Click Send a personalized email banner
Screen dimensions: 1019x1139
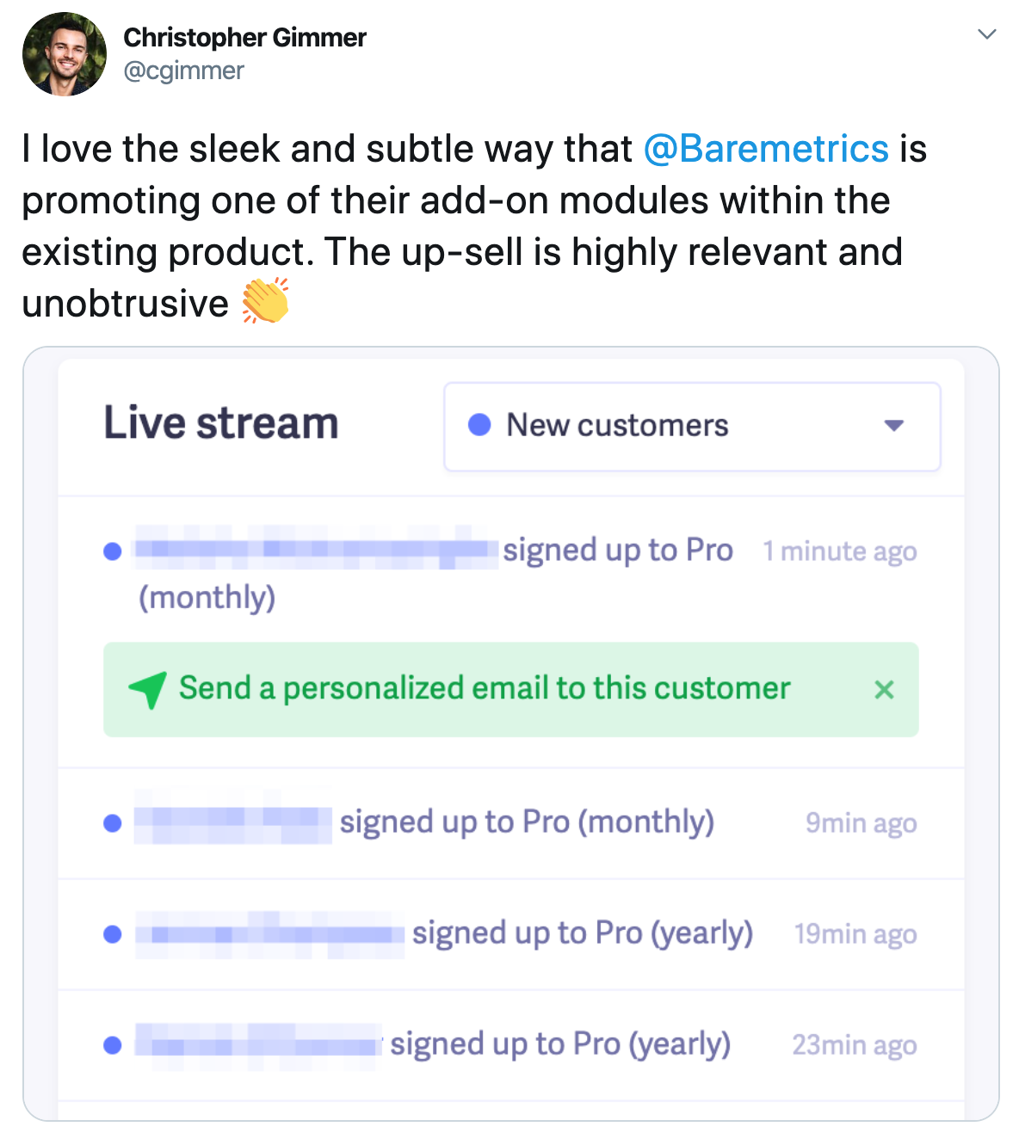pos(485,689)
